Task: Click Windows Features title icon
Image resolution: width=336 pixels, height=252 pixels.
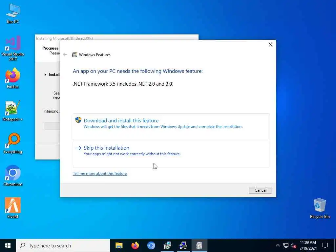Action: point(74,55)
